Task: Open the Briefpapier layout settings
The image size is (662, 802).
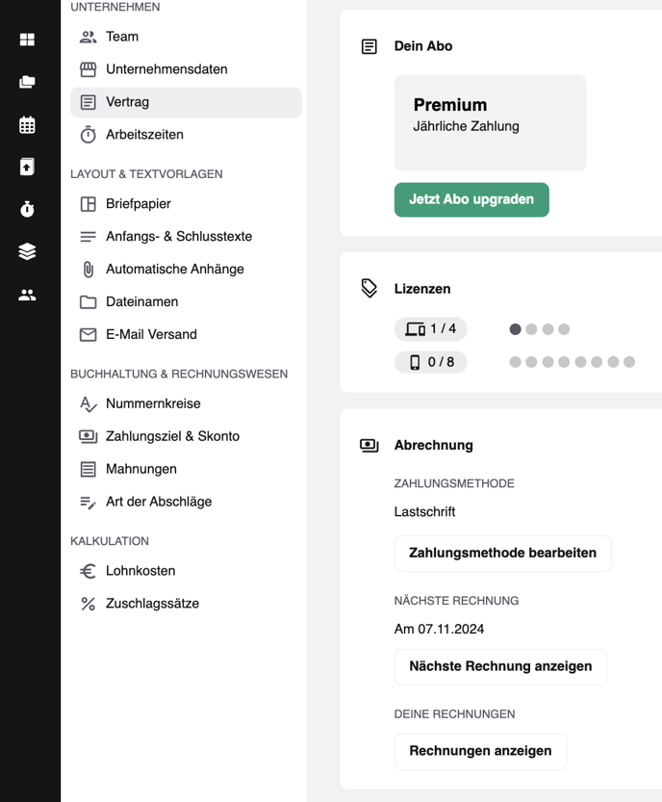Action: (186, 204)
